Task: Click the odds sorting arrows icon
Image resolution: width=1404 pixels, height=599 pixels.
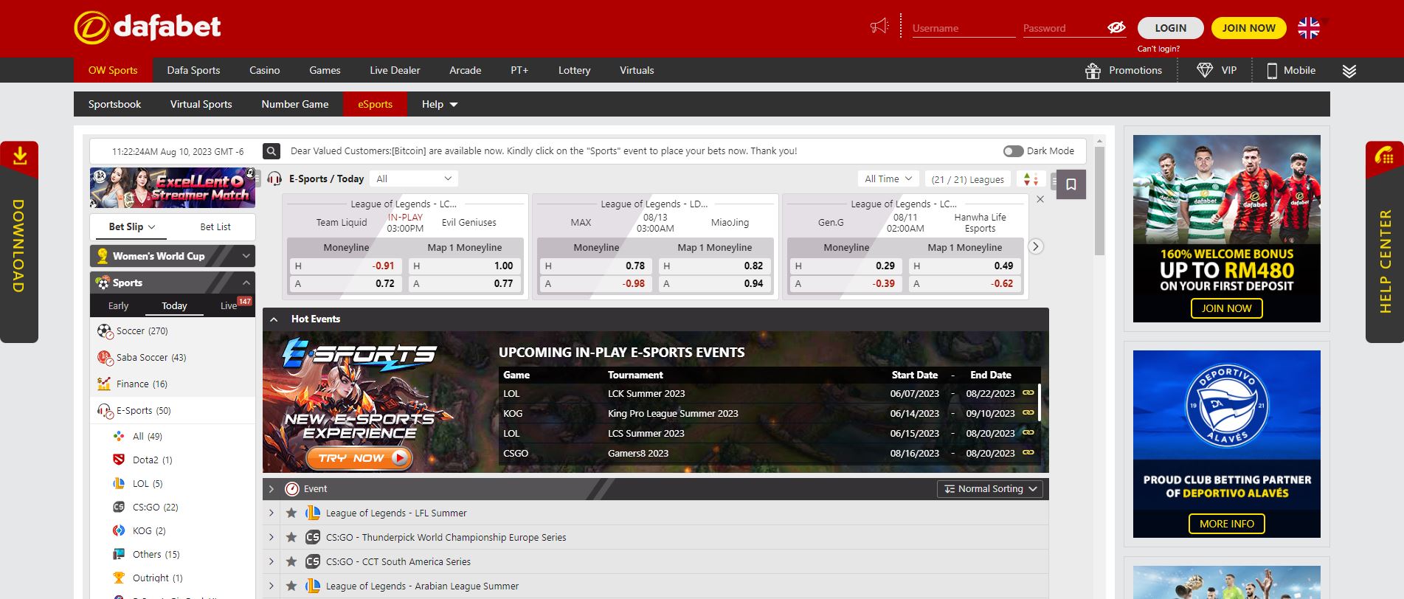Action: pyautogui.click(x=1031, y=179)
